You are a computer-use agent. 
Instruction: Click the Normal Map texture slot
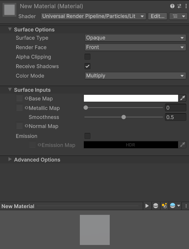(x=19, y=126)
